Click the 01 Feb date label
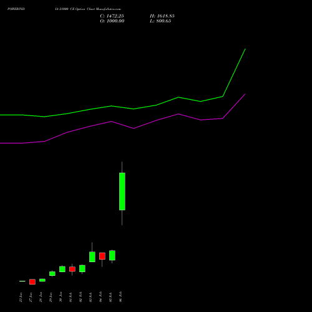Image resolution: width=312 pixels, height=312 pixels. click(71, 297)
